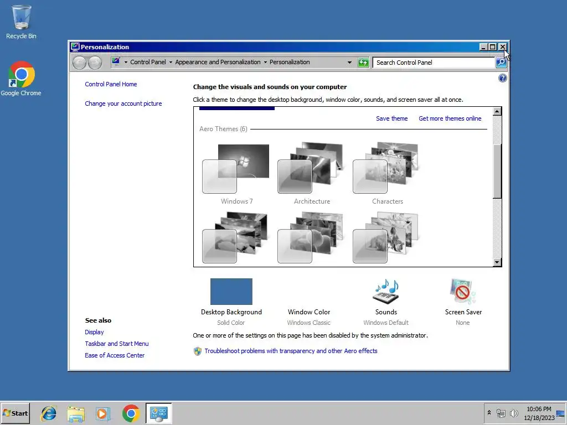This screenshot has width=567, height=425.
Task: Choose the unlabeled theme below Architecture
Action: point(310,237)
